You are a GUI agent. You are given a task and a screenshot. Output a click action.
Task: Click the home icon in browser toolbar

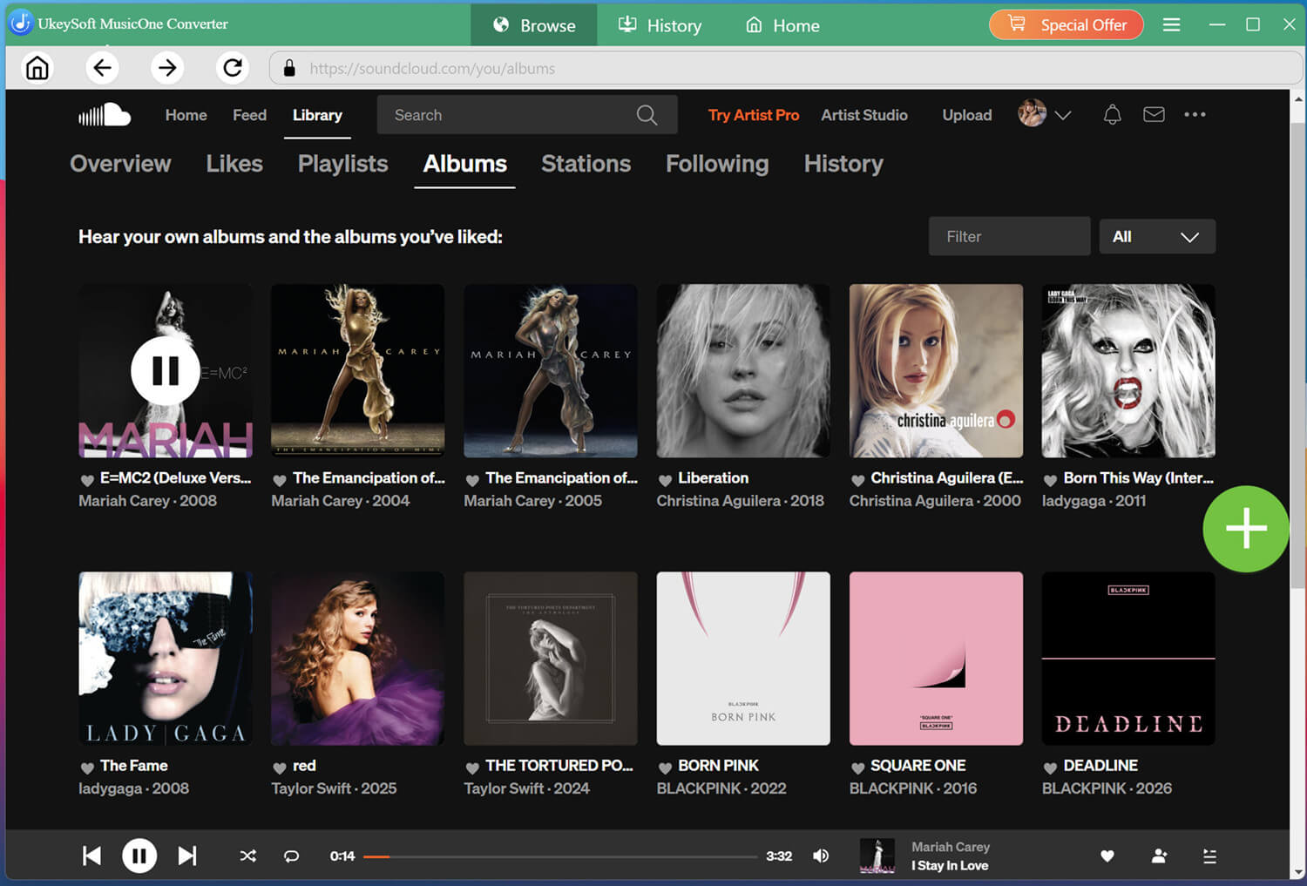coord(37,68)
